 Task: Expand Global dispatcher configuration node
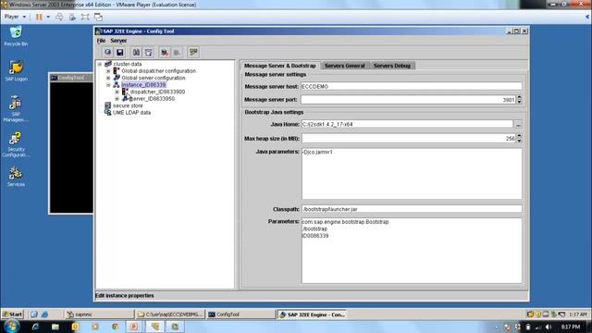coord(108,71)
